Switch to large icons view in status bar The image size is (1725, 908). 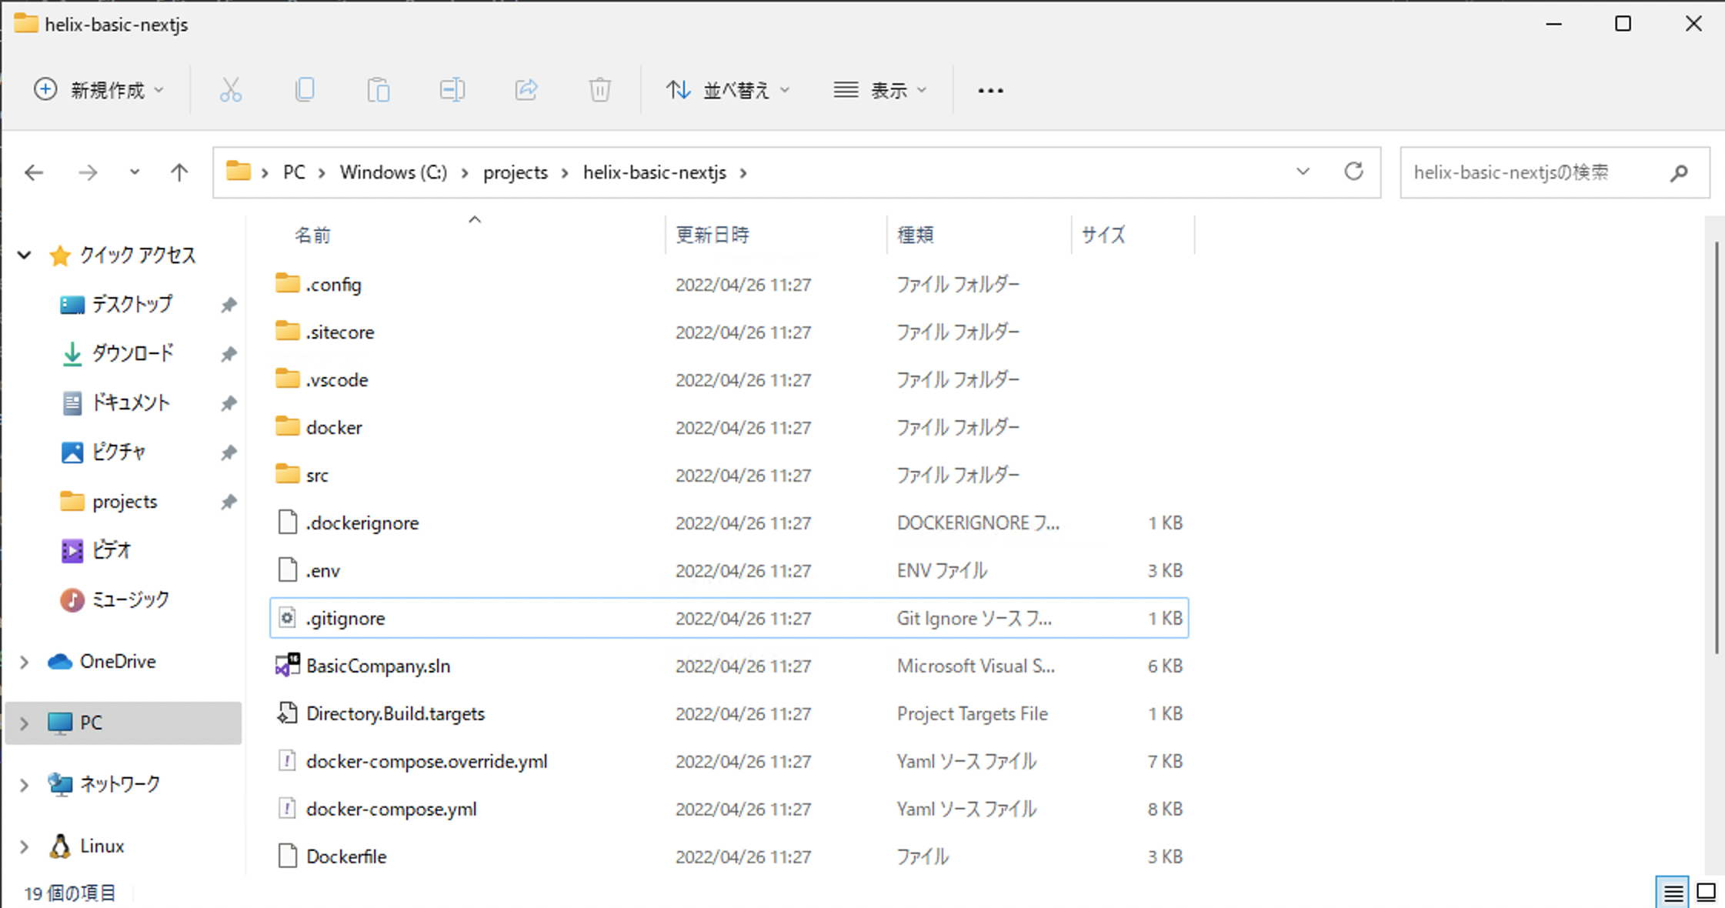pyautogui.click(x=1707, y=893)
